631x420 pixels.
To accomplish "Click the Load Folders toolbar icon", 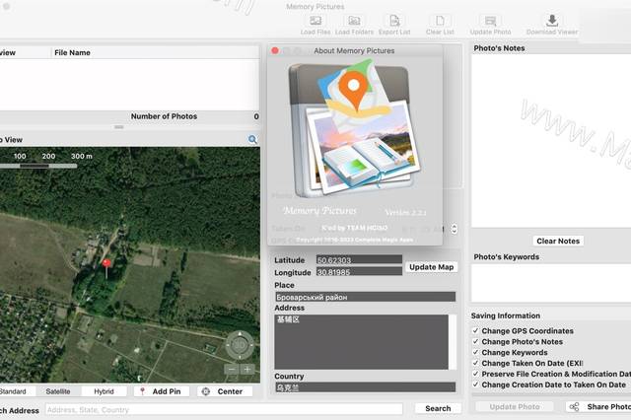I will pos(354,21).
